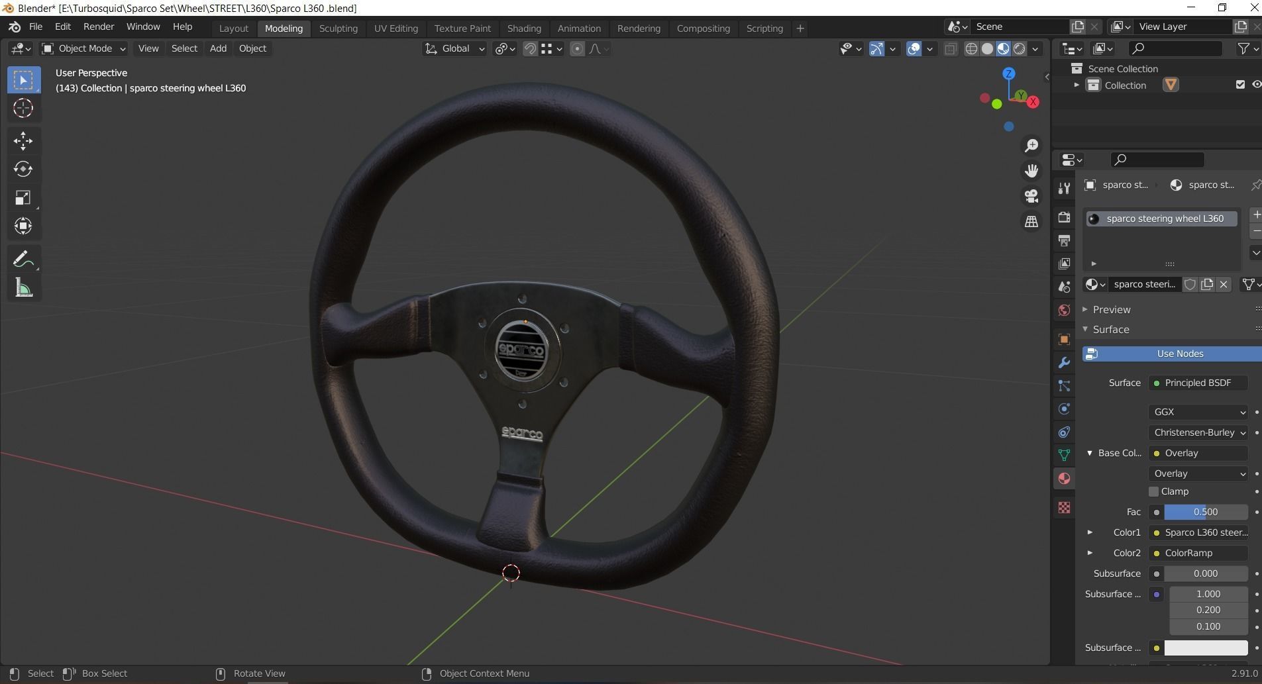The image size is (1262, 684).
Task: Toggle viewport gizmos display
Action: click(x=876, y=49)
